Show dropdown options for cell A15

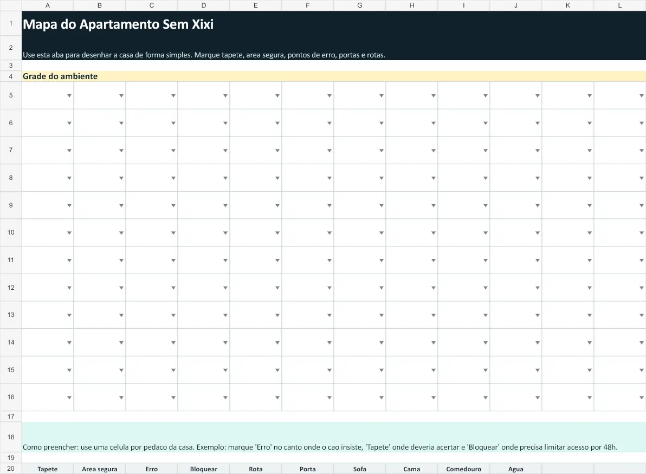click(x=69, y=370)
